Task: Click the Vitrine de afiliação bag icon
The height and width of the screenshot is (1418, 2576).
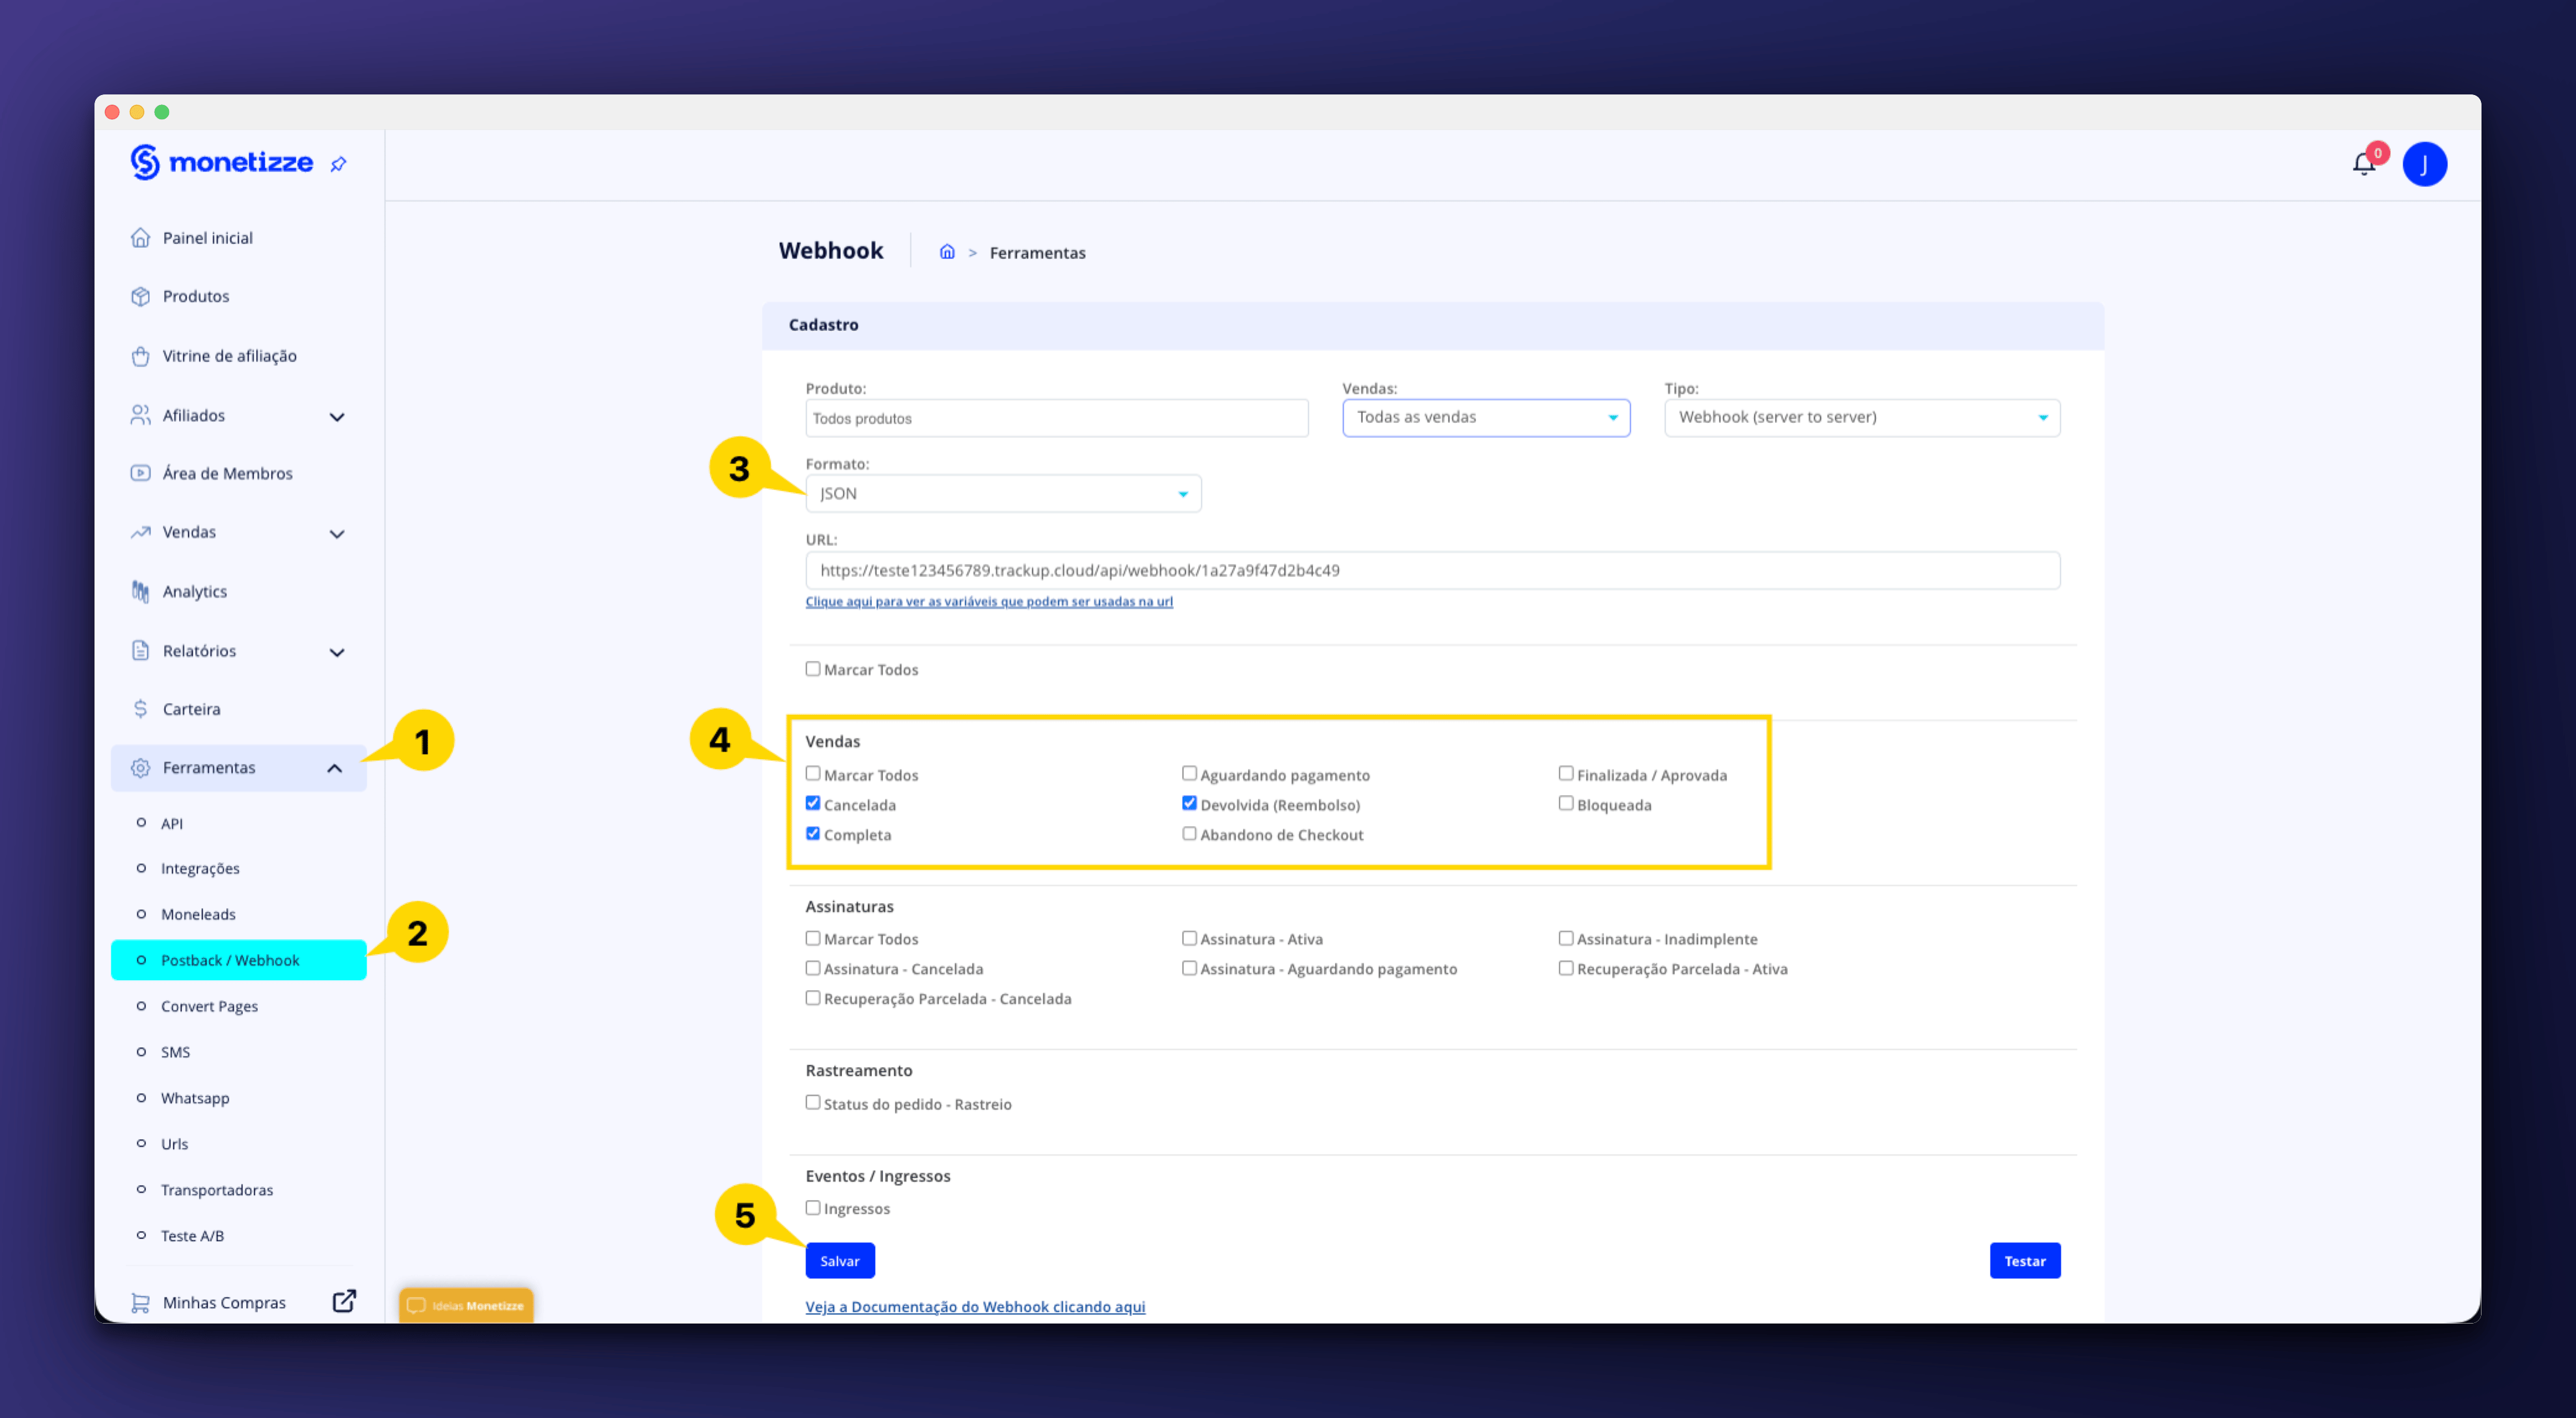Action: pyautogui.click(x=140, y=356)
